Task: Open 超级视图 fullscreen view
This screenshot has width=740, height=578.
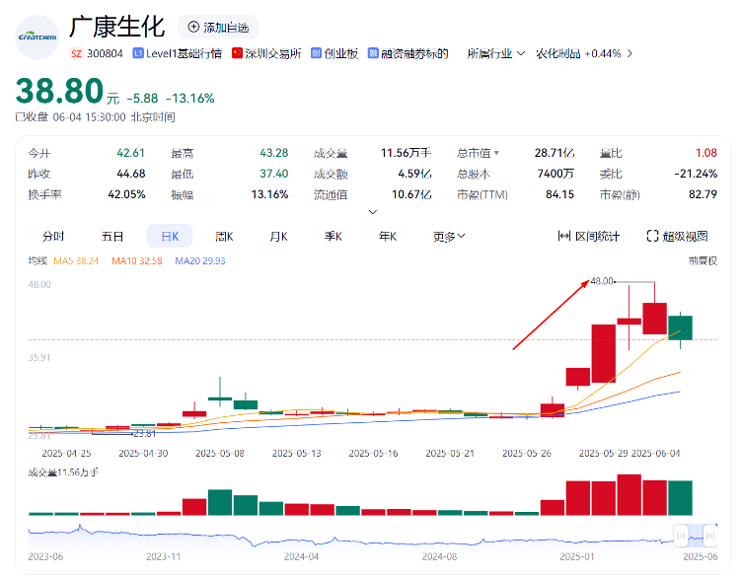Action: (677, 236)
